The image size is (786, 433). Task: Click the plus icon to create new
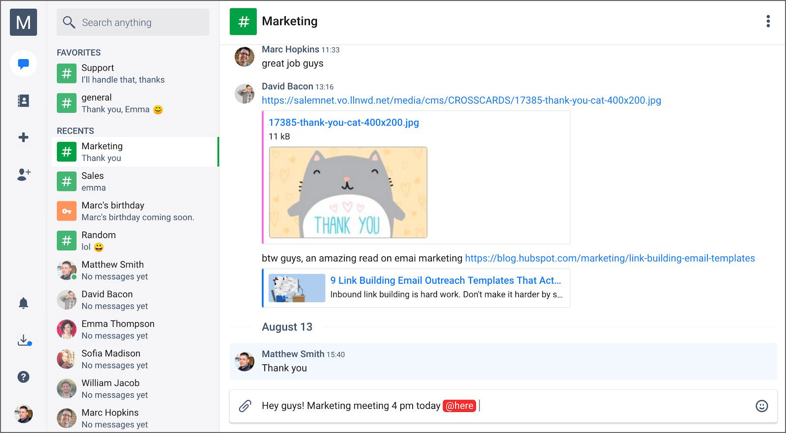point(23,137)
